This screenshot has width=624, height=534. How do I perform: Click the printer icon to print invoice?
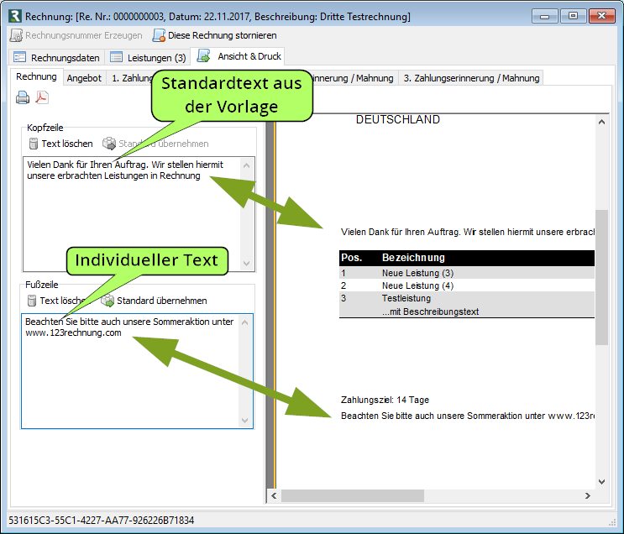tap(23, 97)
